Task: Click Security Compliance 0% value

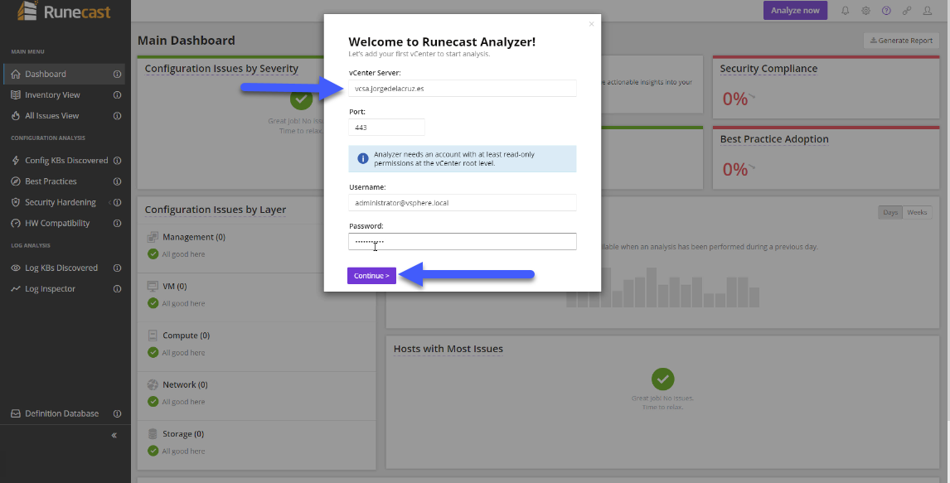Action: coord(735,99)
